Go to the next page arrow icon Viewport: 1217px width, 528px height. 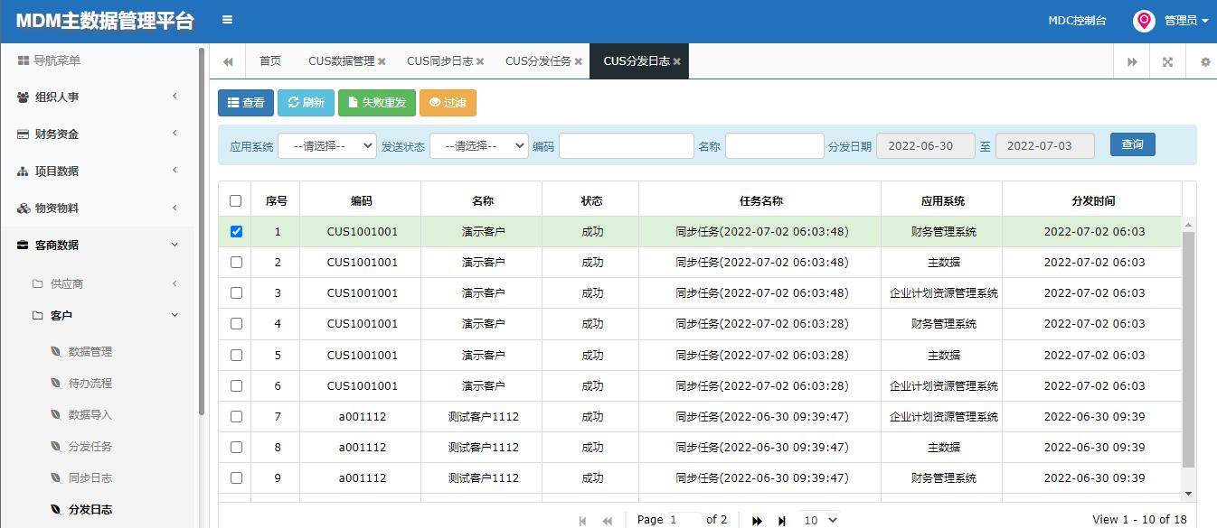(757, 520)
